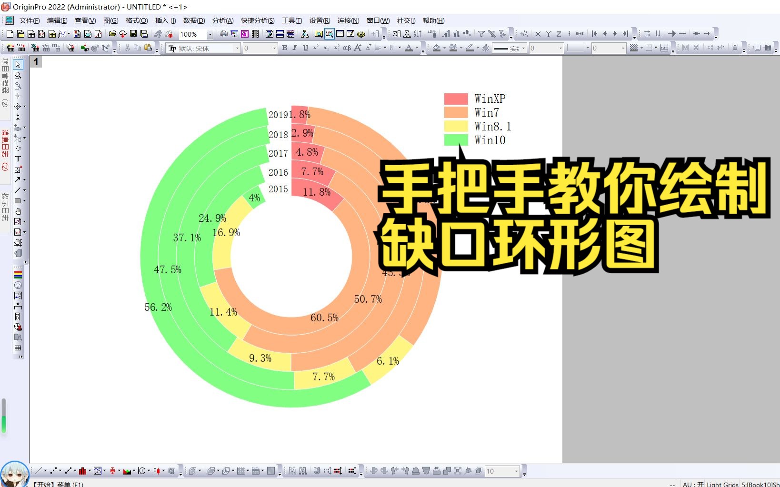Image resolution: width=780 pixels, height=487 pixels.
Task: Select the hand Pan tool
Action: (18, 211)
